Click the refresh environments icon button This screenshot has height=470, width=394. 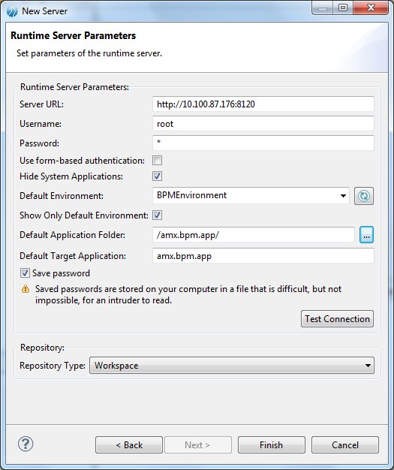[364, 196]
